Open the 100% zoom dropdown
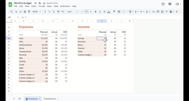This screenshot has width=189, height=101. point(36,12)
